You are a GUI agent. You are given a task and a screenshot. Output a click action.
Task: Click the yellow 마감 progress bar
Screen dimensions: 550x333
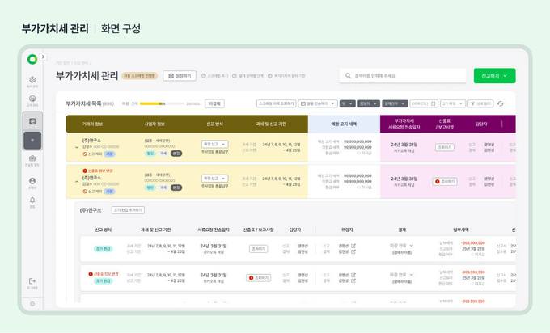162,103
